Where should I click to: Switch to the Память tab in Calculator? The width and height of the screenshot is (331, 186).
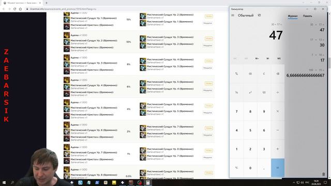tap(307, 16)
